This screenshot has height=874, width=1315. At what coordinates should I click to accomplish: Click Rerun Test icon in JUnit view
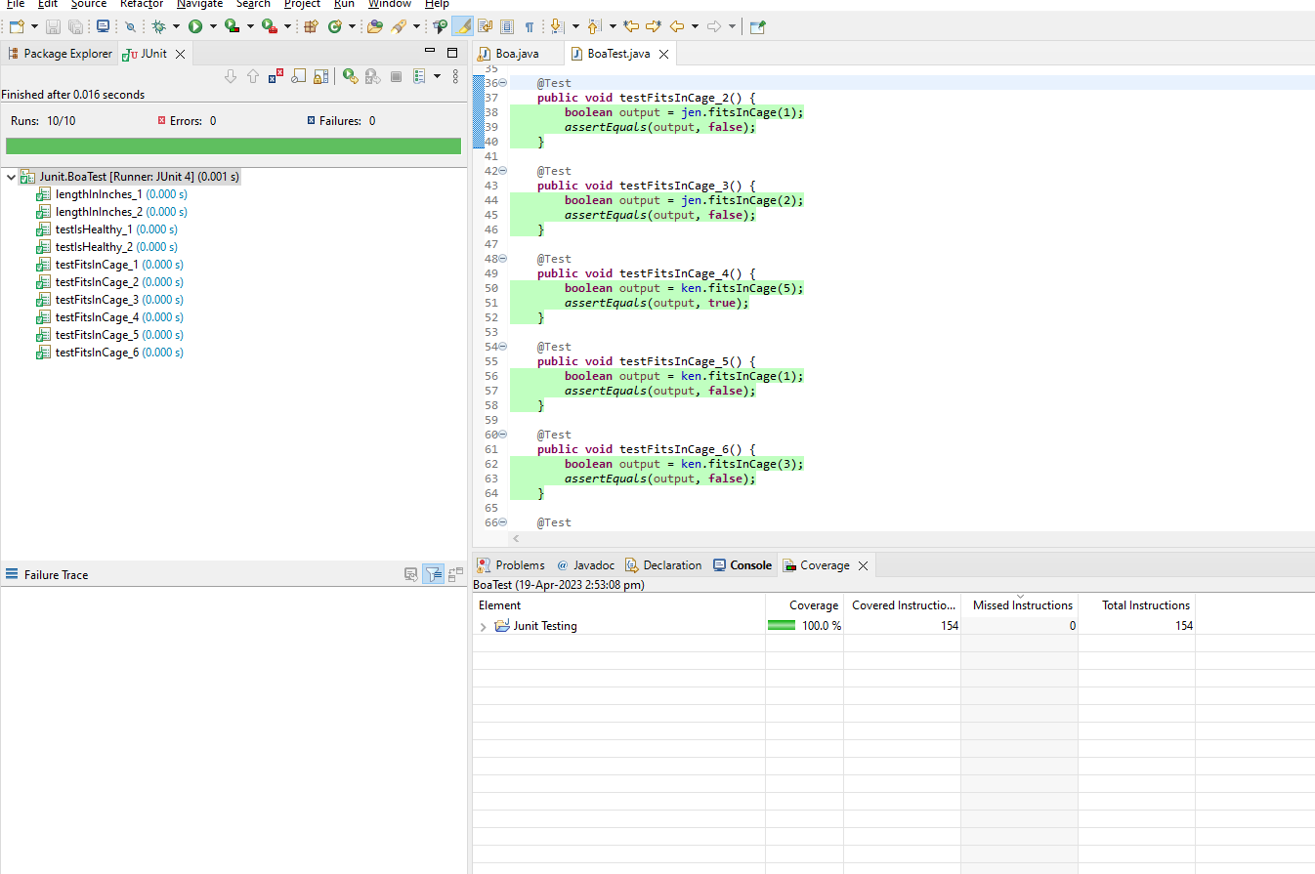click(x=350, y=76)
